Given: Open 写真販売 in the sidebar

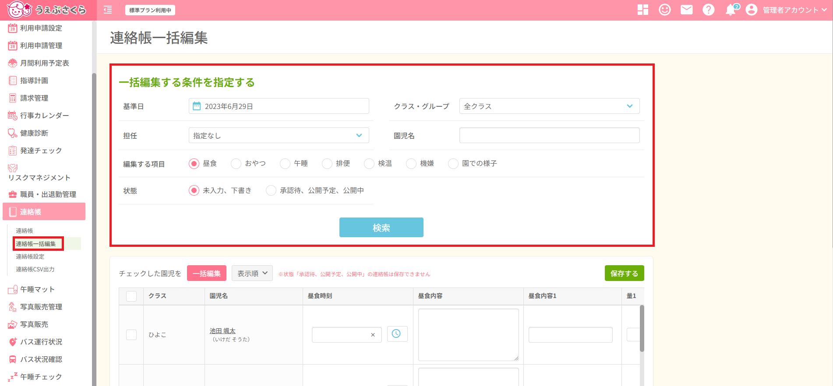Looking at the screenshot, I should pos(34,324).
